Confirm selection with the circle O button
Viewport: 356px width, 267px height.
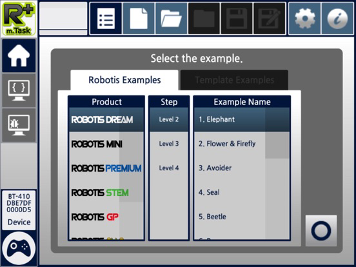click(x=321, y=231)
